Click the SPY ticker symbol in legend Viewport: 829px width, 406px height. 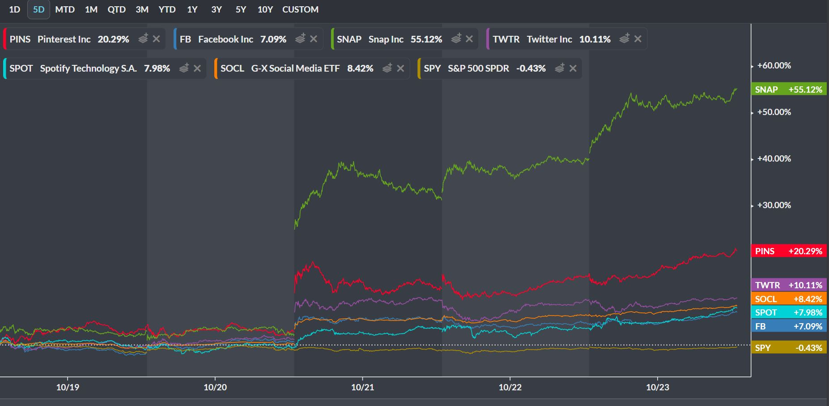(x=432, y=68)
